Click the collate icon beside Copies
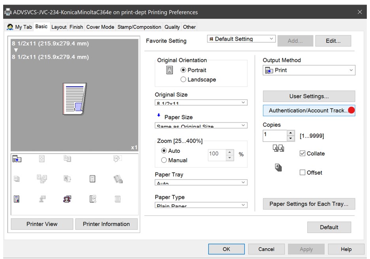Image resolution: width=370 pixels, height=259 pixels. (278, 149)
